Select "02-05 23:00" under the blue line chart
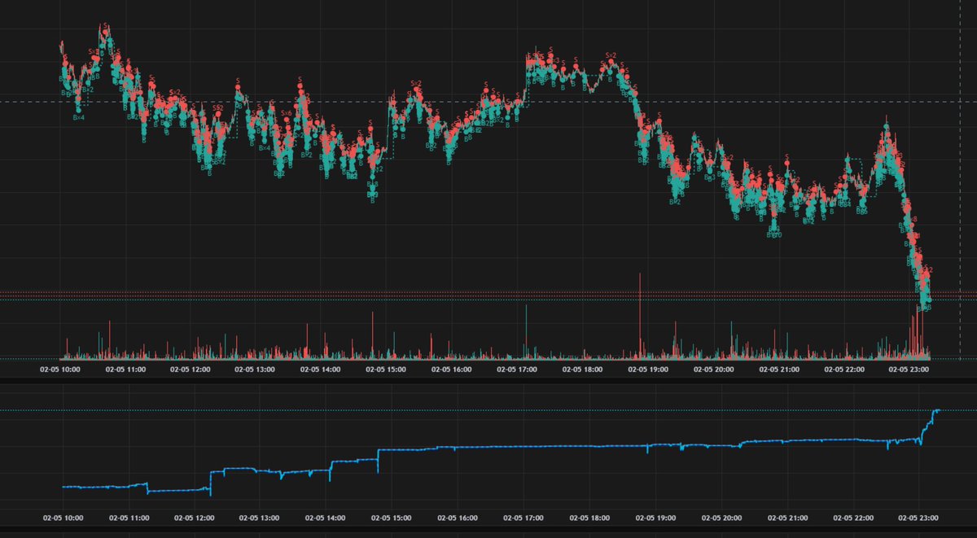Viewport: 977px width, 538px height. click(918, 516)
